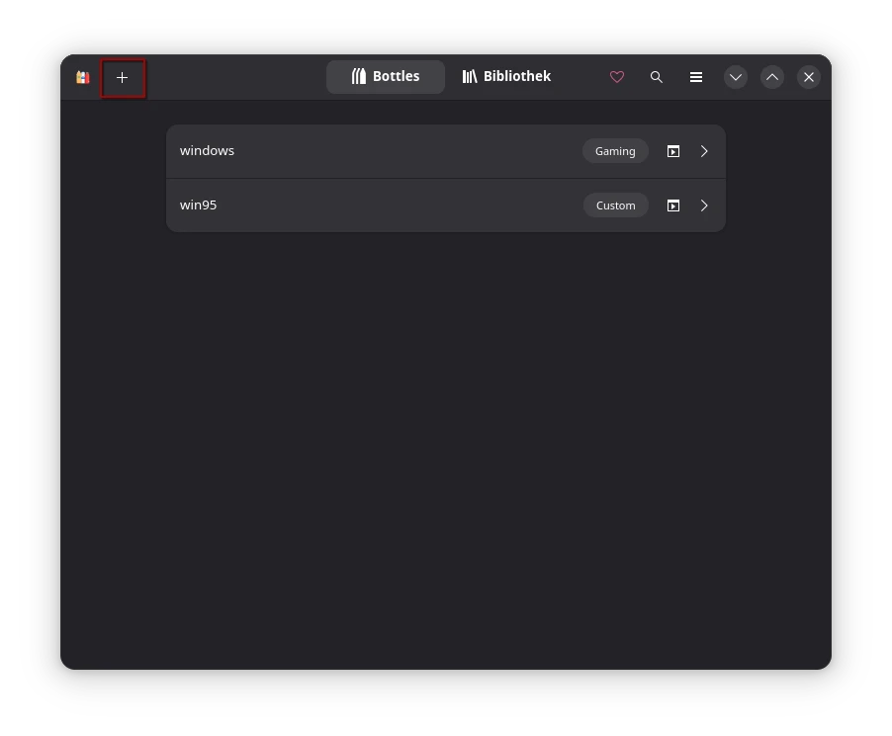Viewport: 892px width, 736px height.
Task: Select the win95 bottle name
Action: (199, 205)
